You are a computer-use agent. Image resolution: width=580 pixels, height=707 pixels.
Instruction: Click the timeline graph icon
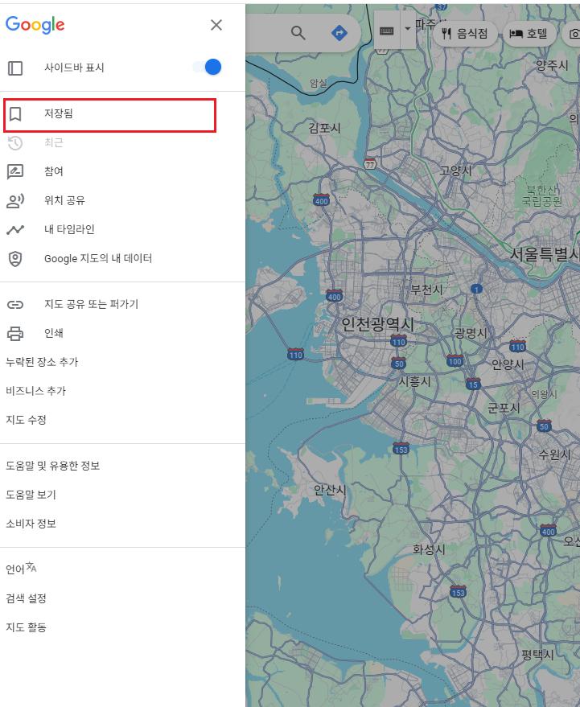click(15, 229)
